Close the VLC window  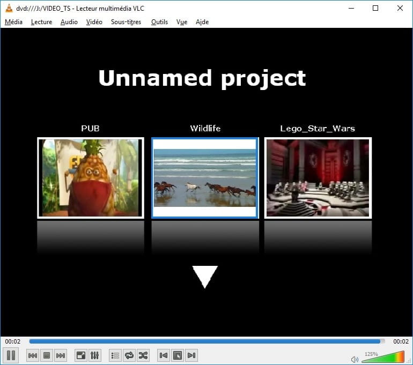[x=400, y=8]
